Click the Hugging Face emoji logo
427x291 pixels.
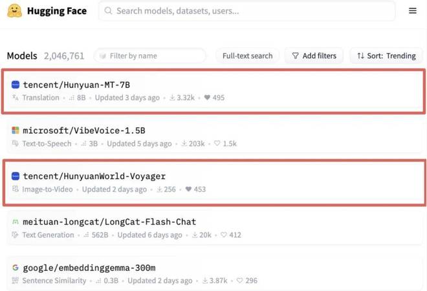14,11
